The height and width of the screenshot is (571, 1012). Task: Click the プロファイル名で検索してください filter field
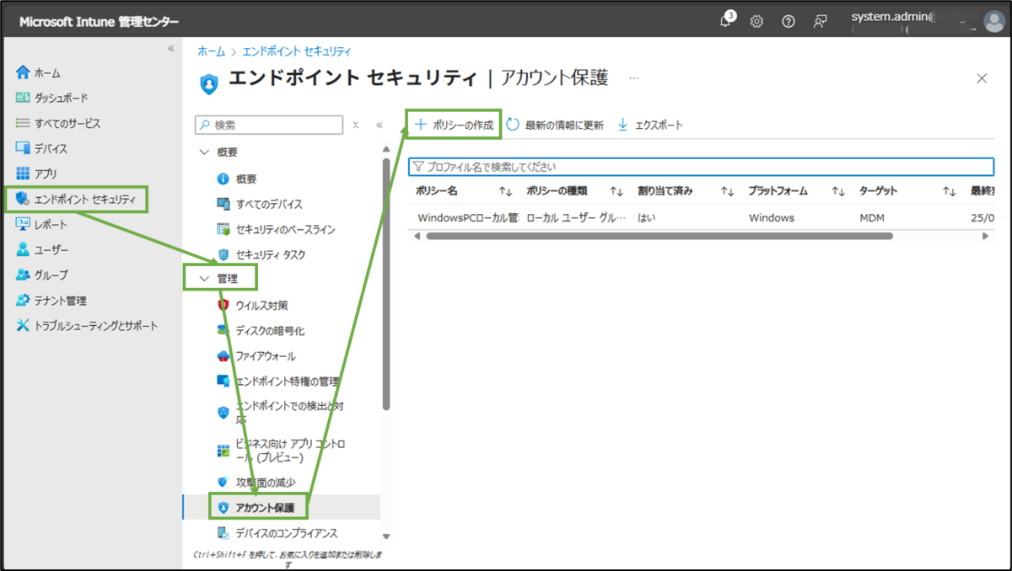point(702,167)
